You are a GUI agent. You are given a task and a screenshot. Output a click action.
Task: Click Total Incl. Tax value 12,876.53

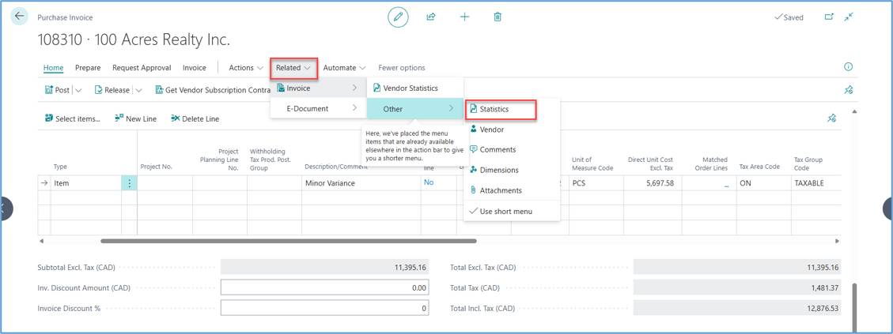click(x=737, y=308)
